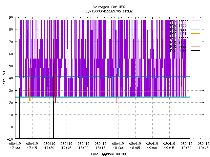Click the x-axis time label 19:15

tap(169, 148)
